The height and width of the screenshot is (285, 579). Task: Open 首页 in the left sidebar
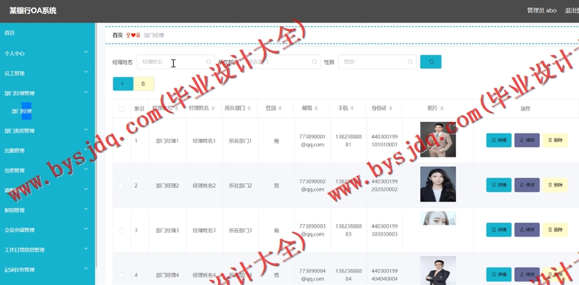(9, 33)
